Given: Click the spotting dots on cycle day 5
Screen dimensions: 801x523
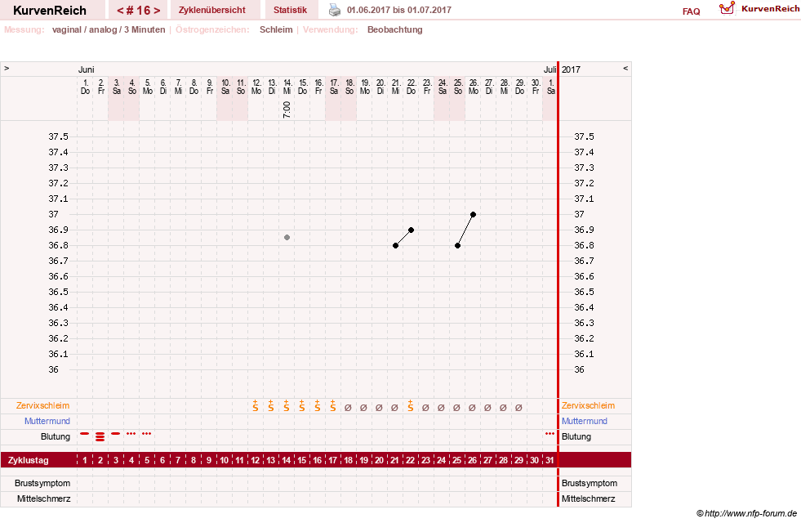Looking at the screenshot, I should tap(147, 434).
